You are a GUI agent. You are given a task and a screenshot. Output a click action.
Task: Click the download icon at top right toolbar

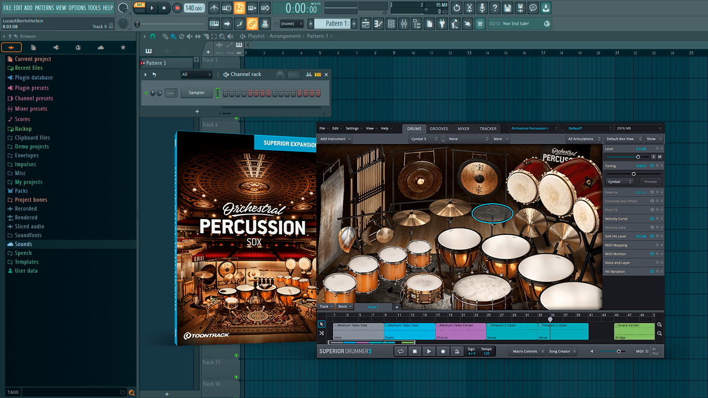tap(546, 8)
